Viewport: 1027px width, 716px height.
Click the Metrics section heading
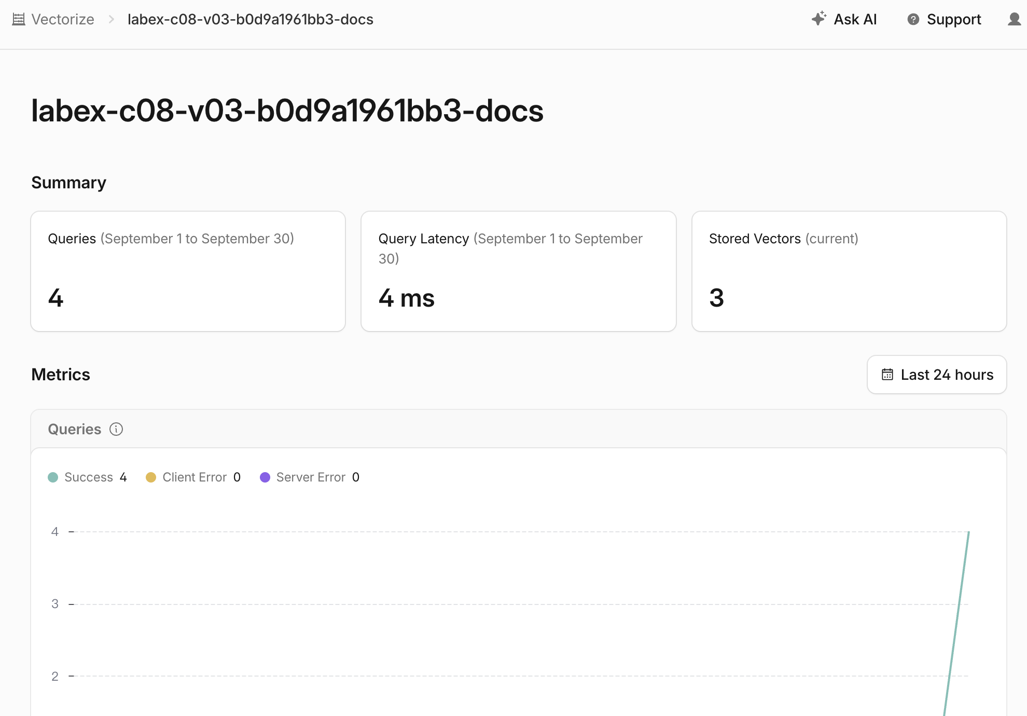pyautogui.click(x=61, y=375)
